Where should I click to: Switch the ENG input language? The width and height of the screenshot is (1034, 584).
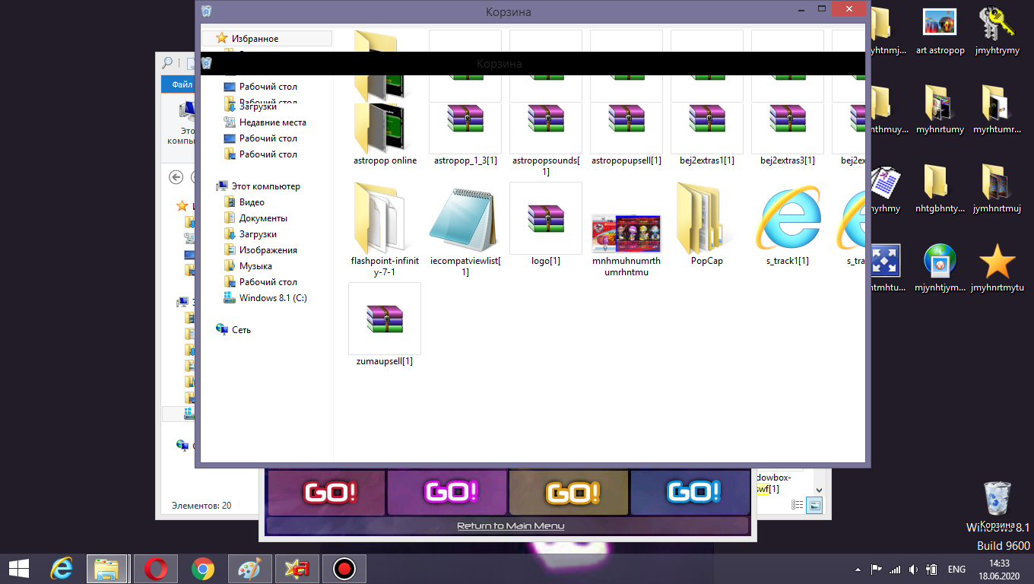coord(956,569)
